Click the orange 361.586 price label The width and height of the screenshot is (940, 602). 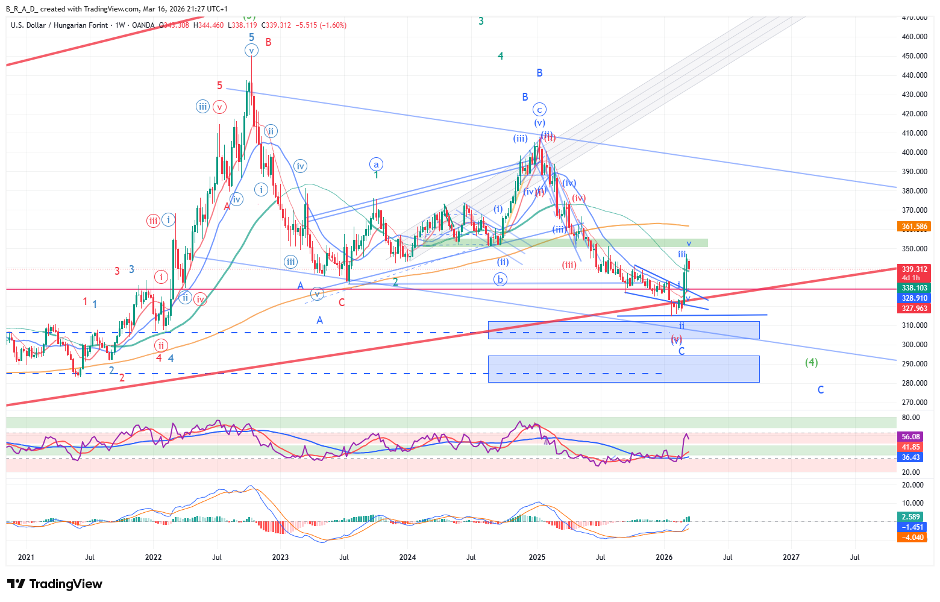coord(914,227)
